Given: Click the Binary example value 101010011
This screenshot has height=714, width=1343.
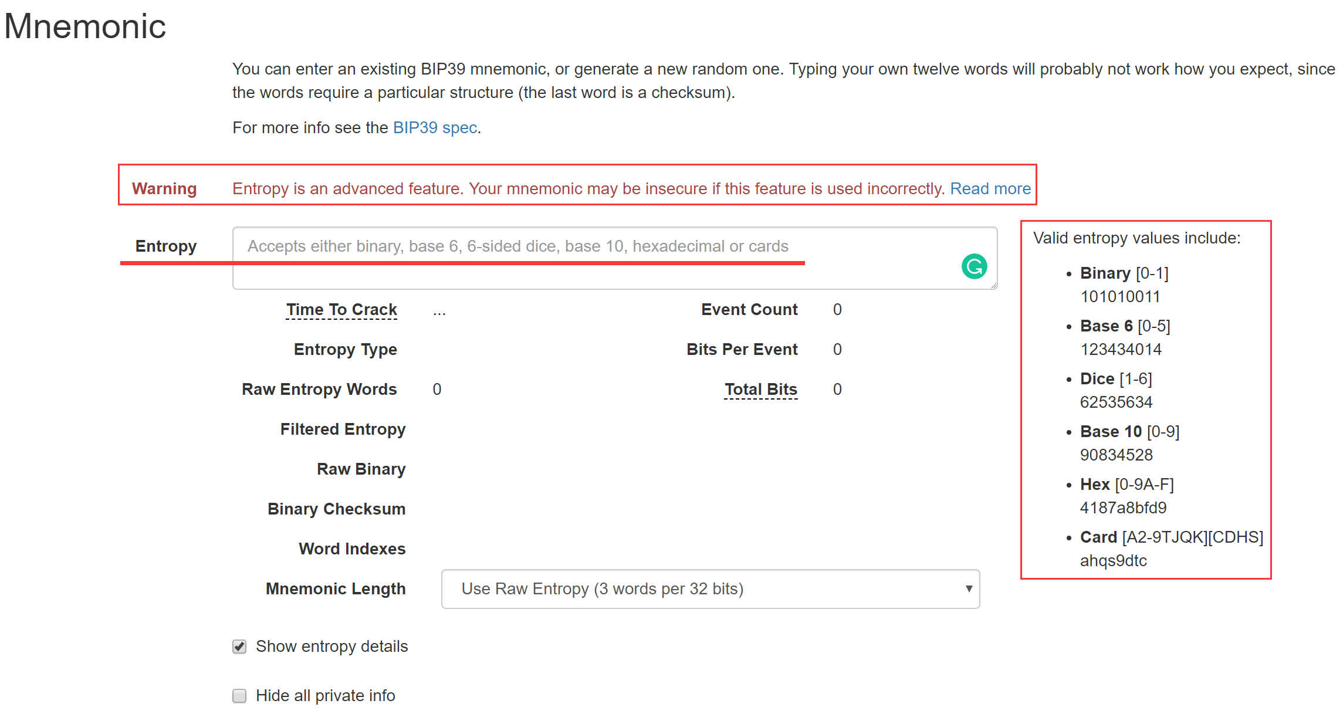Looking at the screenshot, I should pyautogui.click(x=1120, y=297).
